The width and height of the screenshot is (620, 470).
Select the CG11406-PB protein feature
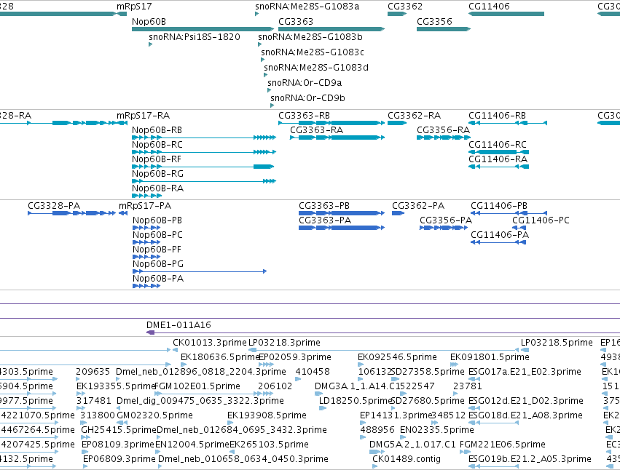point(509,213)
